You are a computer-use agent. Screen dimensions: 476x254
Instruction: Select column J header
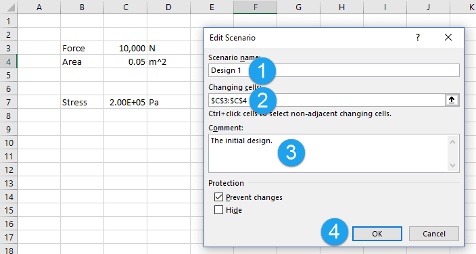[x=428, y=7]
